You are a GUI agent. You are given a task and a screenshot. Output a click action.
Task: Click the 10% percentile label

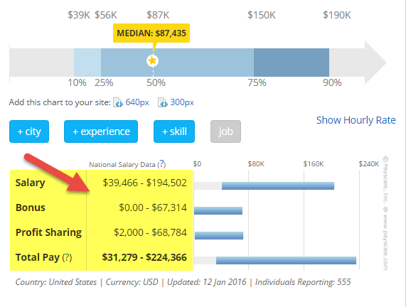click(77, 83)
